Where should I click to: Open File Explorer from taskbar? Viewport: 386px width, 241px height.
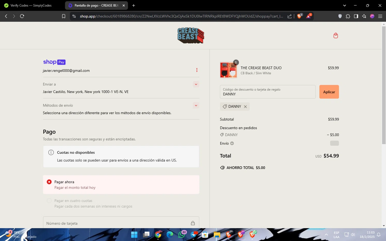[217, 235]
